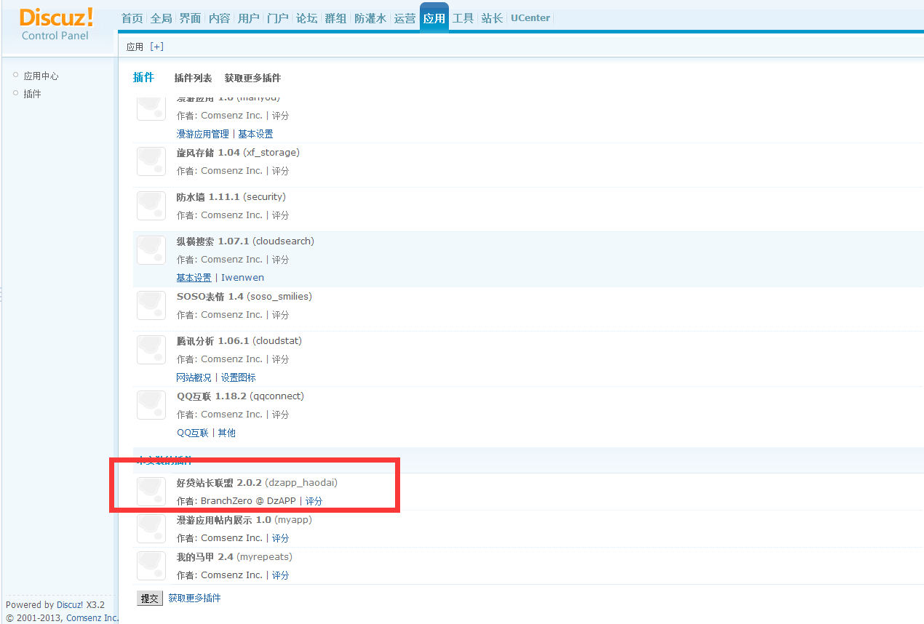Open the 站长 top menu
This screenshot has width=924, height=624.
(492, 18)
